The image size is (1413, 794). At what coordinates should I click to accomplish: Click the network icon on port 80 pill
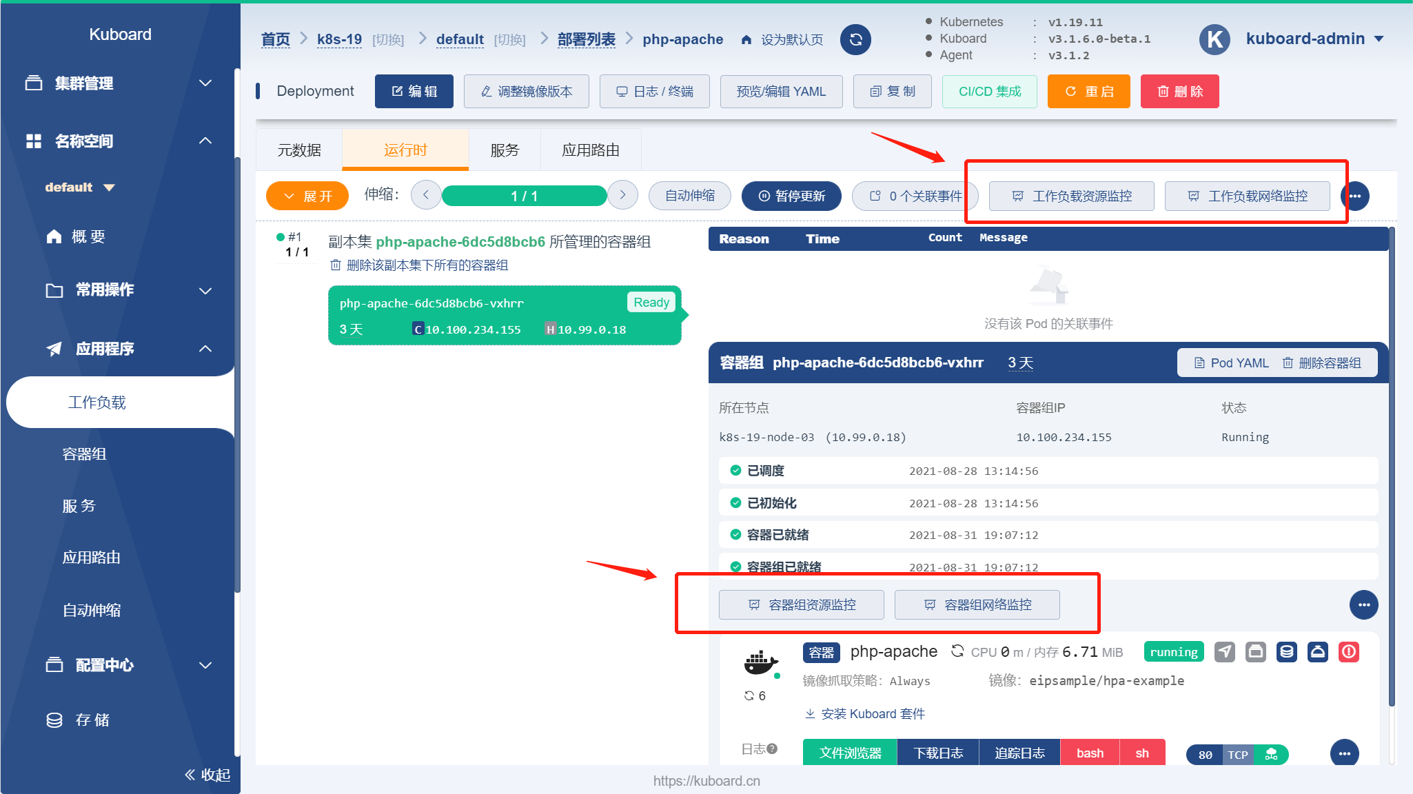(x=1272, y=755)
